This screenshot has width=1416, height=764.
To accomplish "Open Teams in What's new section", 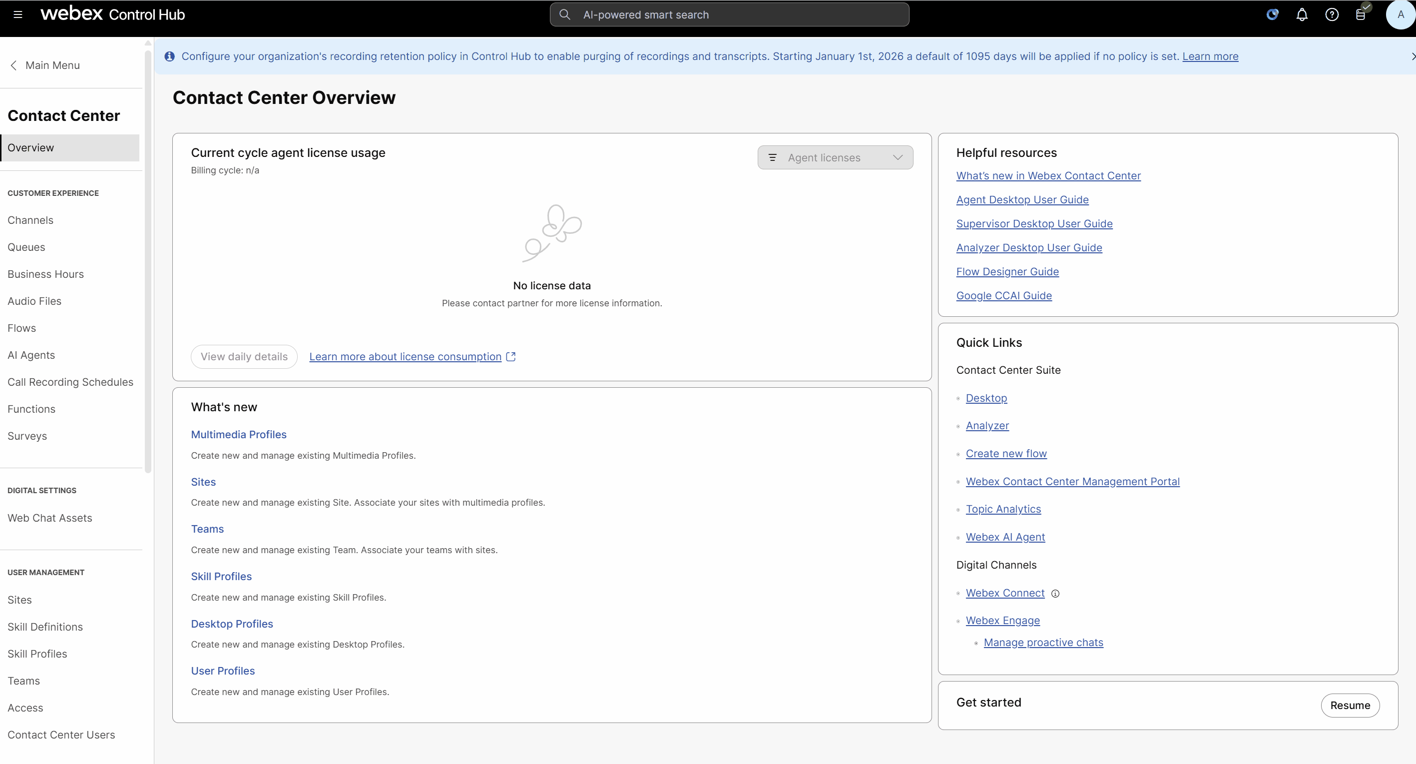I will pos(207,529).
